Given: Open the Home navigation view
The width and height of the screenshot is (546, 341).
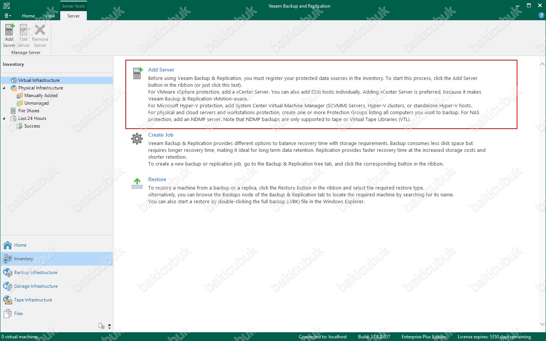Looking at the screenshot, I should point(57,245).
